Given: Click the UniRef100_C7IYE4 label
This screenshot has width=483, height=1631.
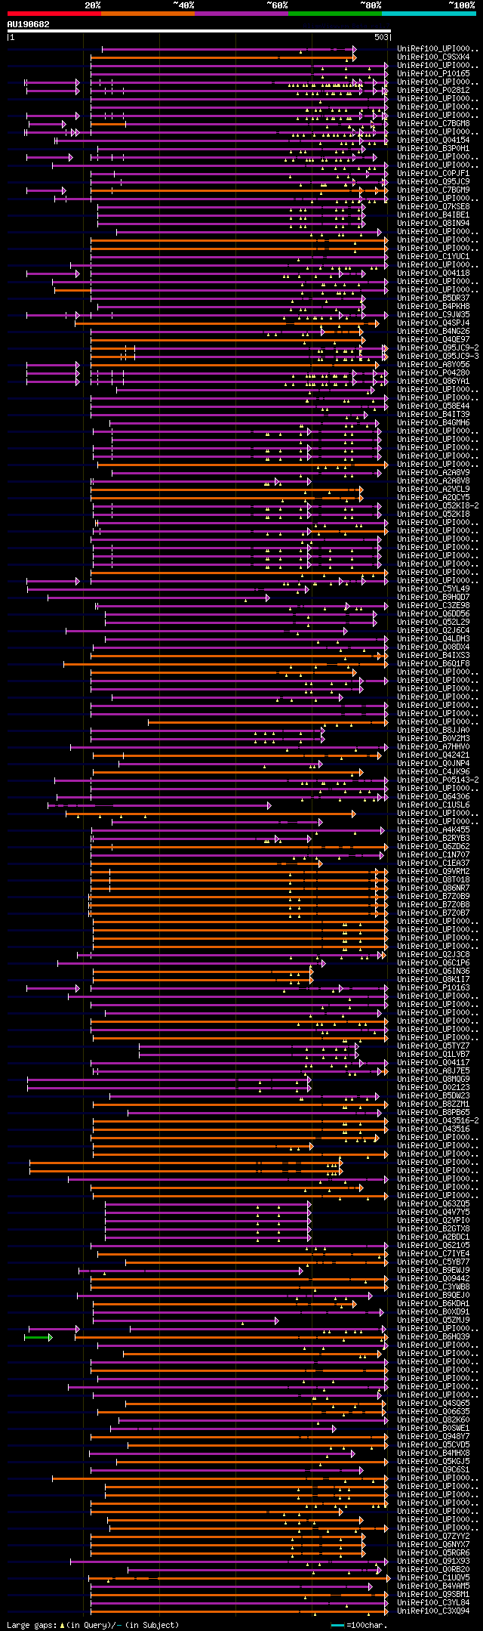Looking at the screenshot, I should pyautogui.click(x=433, y=1253).
